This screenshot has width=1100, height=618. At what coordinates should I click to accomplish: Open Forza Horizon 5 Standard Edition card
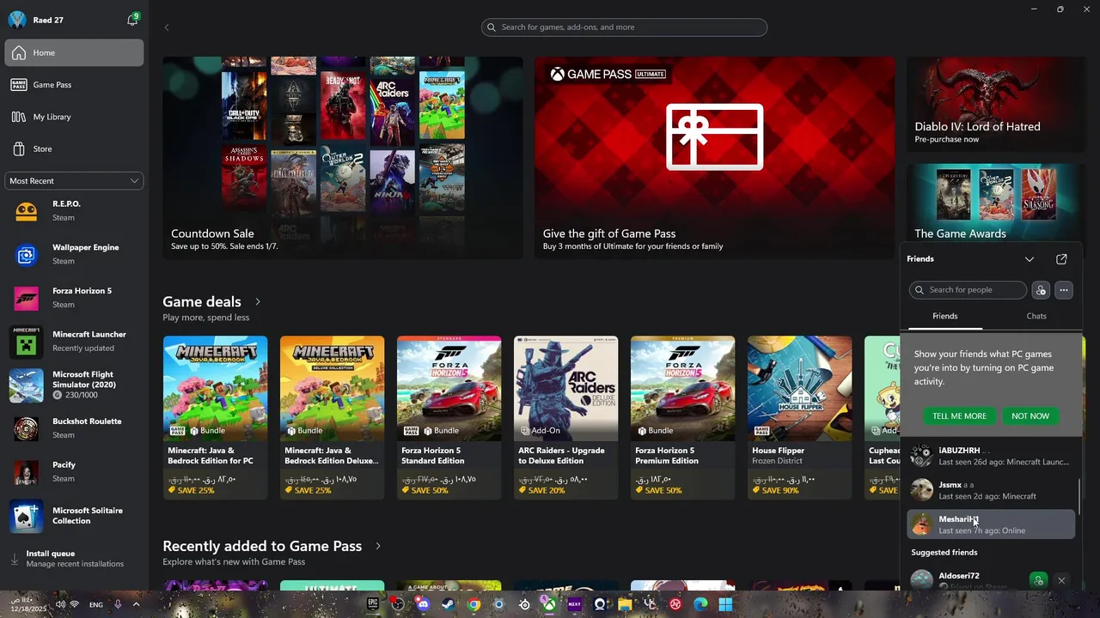(449, 417)
